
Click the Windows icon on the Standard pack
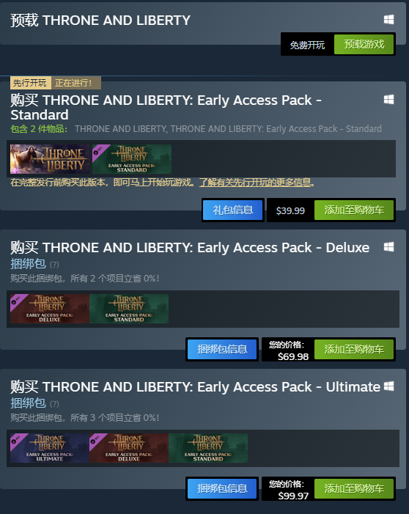coord(388,99)
